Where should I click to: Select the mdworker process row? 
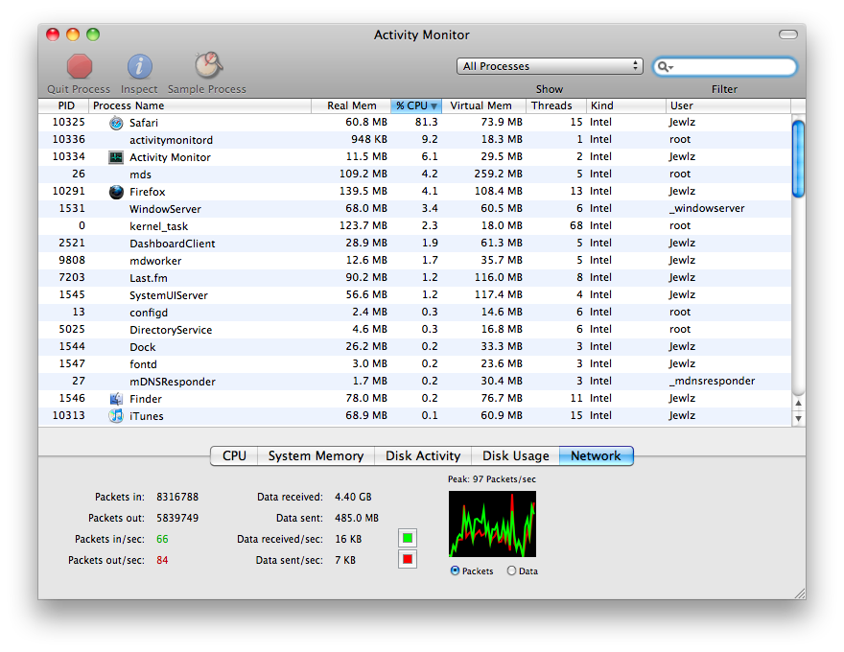coord(415,261)
